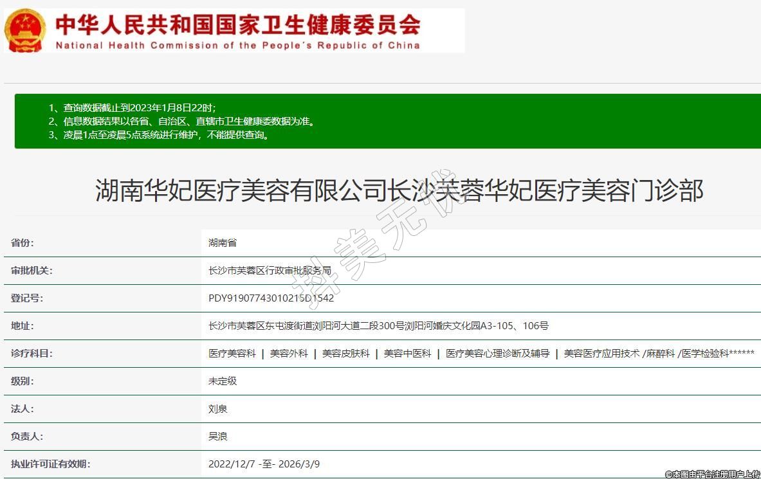
Task: Click the 美容外科 department entry
Action: tap(289, 354)
